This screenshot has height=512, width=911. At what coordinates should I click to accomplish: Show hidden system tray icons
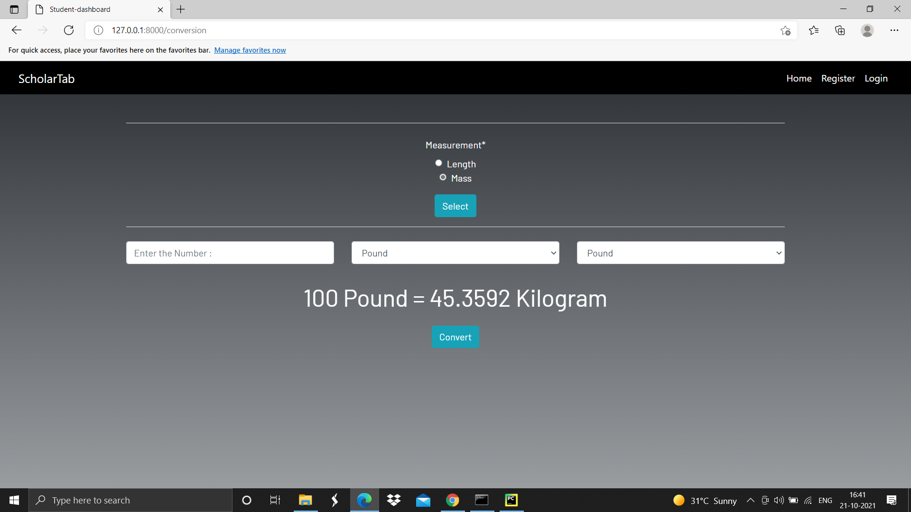pyautogui.click(x=750, y=500)
